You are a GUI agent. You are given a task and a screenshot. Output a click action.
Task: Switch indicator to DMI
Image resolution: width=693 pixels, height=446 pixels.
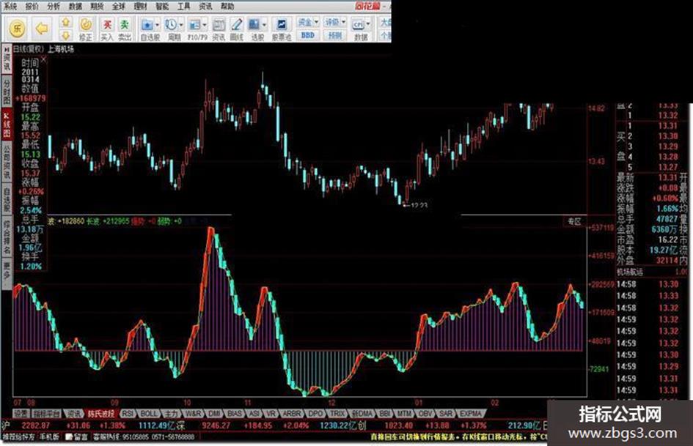click(x=214, y=414)
